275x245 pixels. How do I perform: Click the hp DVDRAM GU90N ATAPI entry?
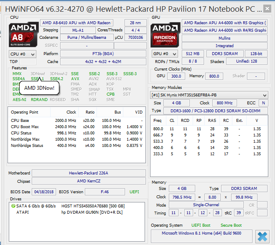[92, 212]
